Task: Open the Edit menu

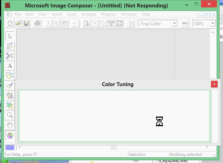Action: (x=29, y=14)
